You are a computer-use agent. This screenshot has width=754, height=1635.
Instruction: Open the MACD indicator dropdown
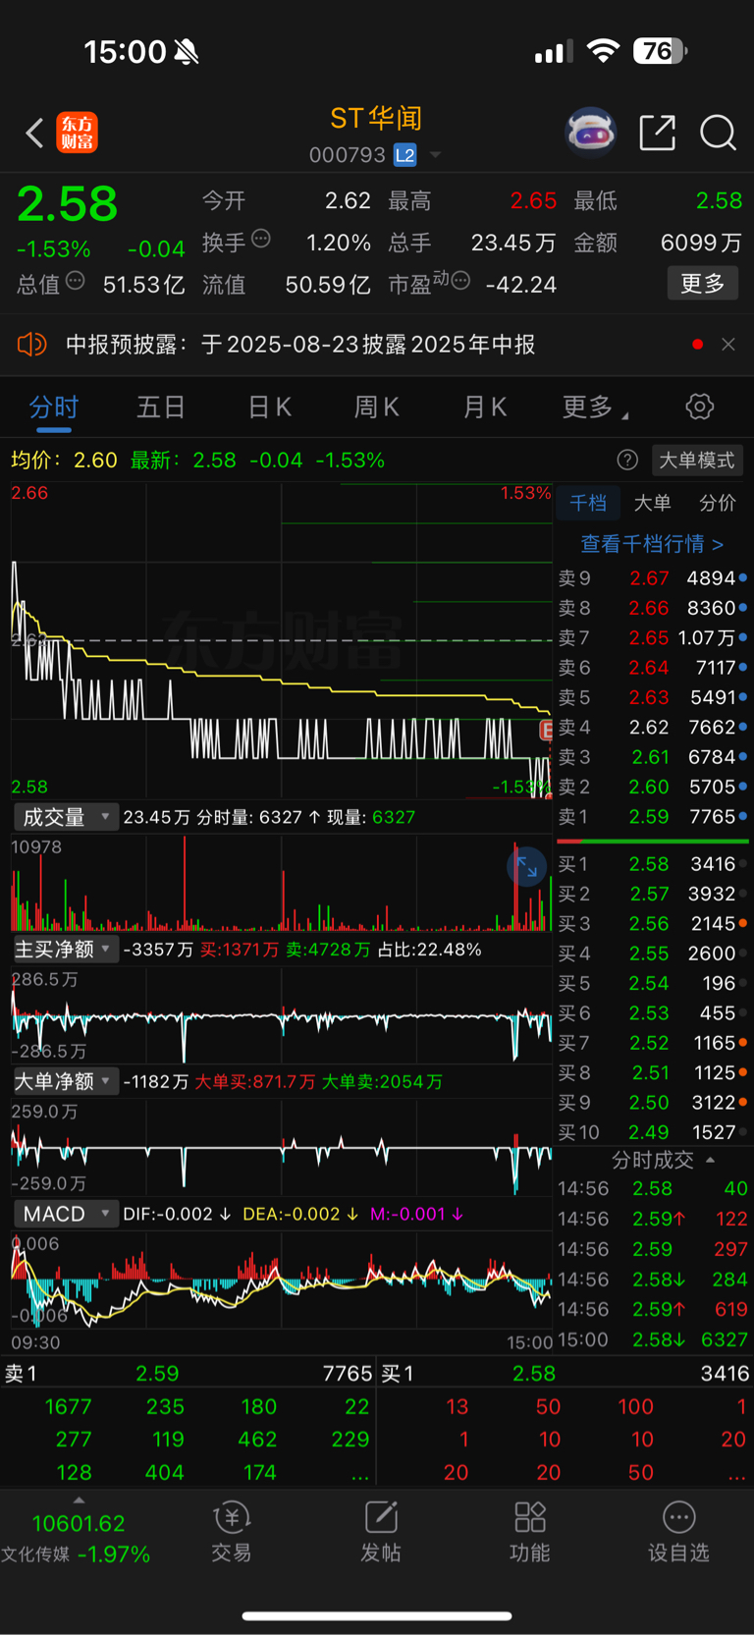pyautogui.click(x=66, y=1214)
